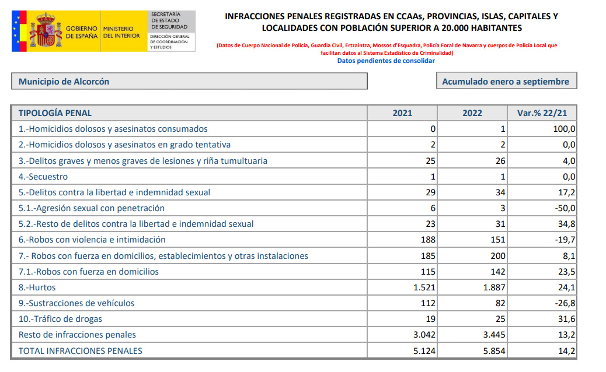The width and height of the screenshot is (606, 372).
Task: Click the 9.-Sustracciones de vehículos row label
Action: point(76,303)
